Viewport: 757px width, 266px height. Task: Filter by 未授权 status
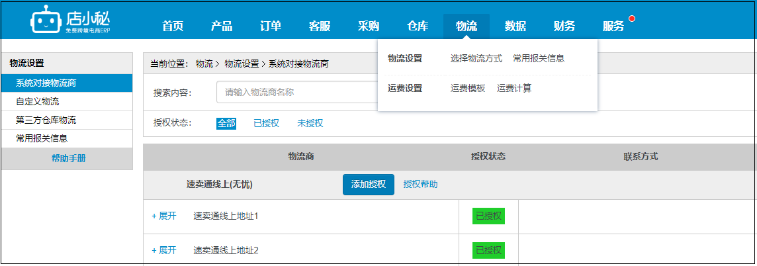[x=310, y=124]
